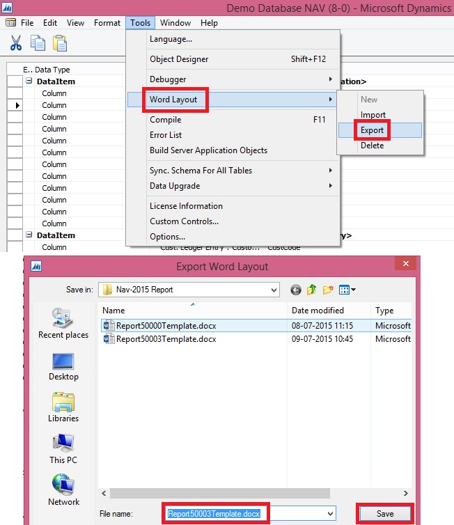The width and height of the screenshot is (454, 525).
Task: Choose Export from Word Layout submenu
Action: click(372, 130)
